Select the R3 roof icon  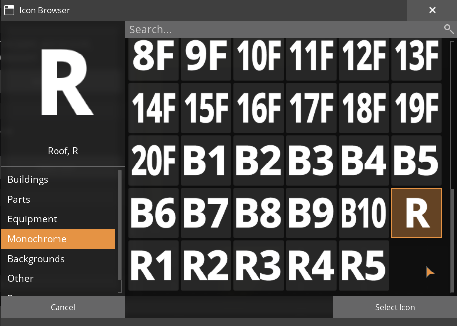(x=259, y=266)
